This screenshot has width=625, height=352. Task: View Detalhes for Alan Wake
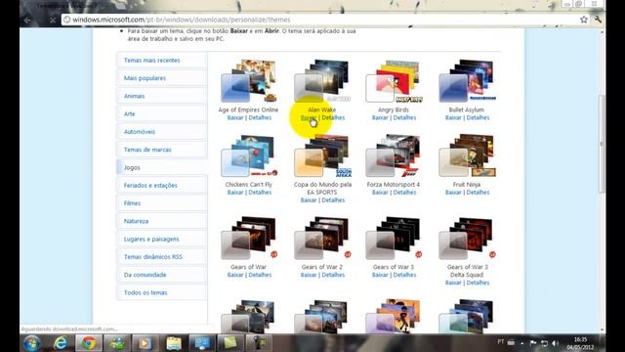pos(333,117)
